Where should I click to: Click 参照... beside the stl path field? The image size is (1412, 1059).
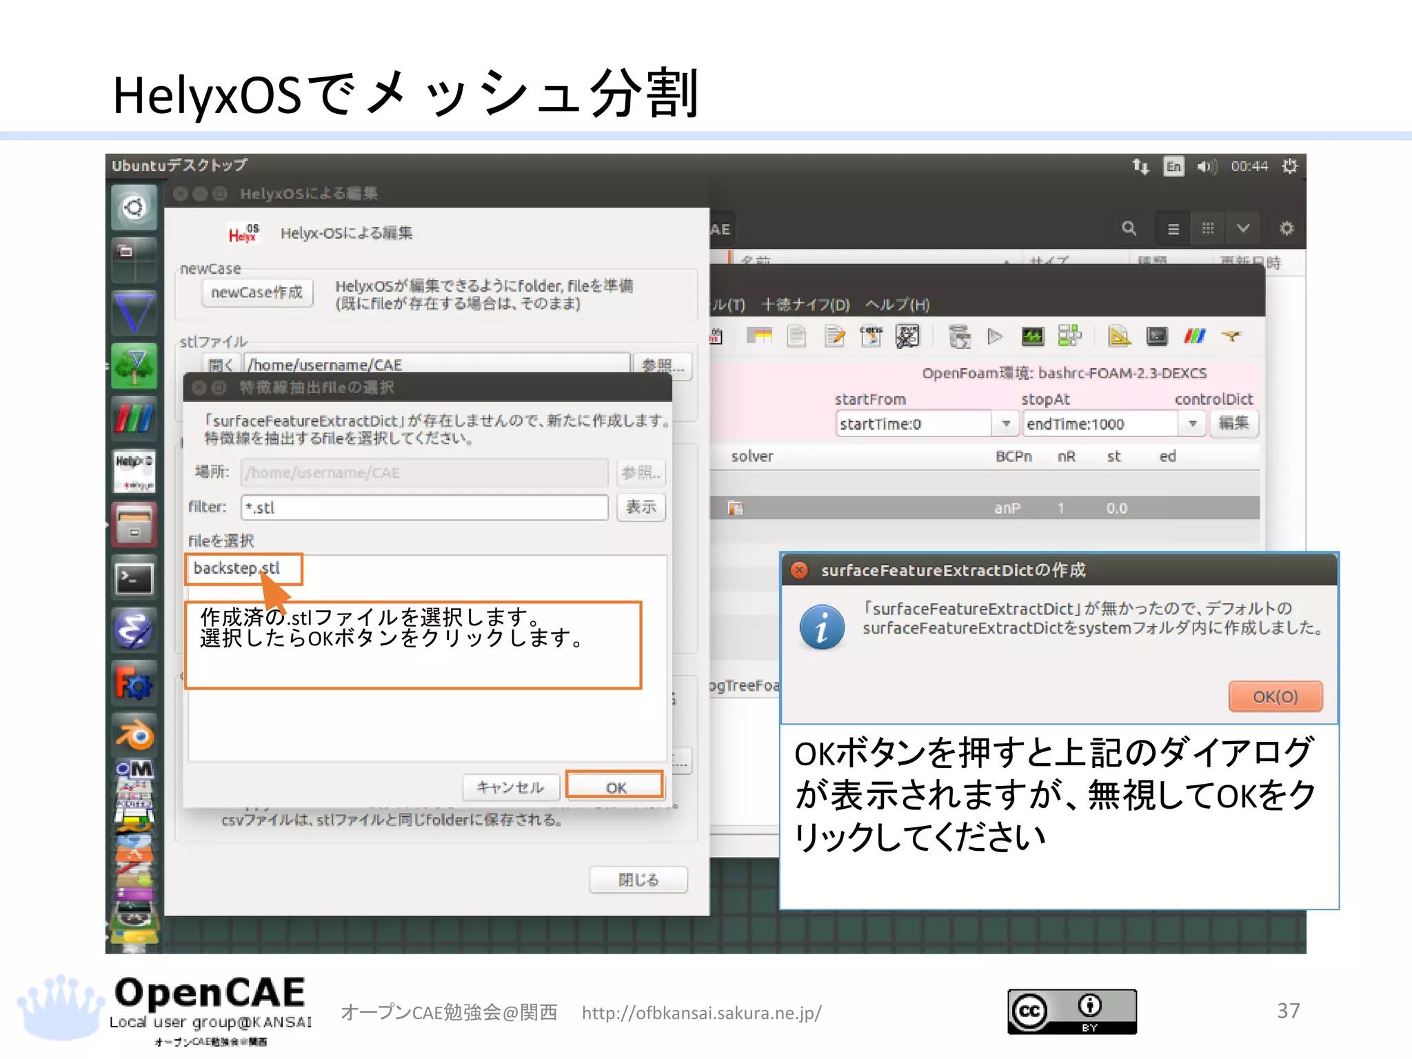click(x=663, y=365)
